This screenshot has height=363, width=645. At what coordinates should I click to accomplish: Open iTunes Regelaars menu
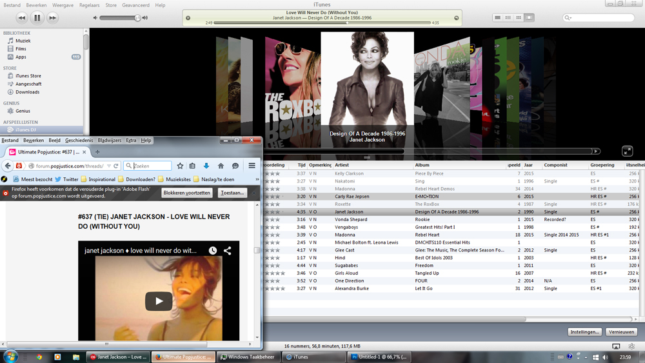(89, 5)
